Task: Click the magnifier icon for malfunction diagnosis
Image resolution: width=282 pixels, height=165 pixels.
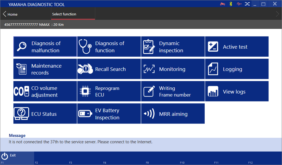Action: point(21,46)
